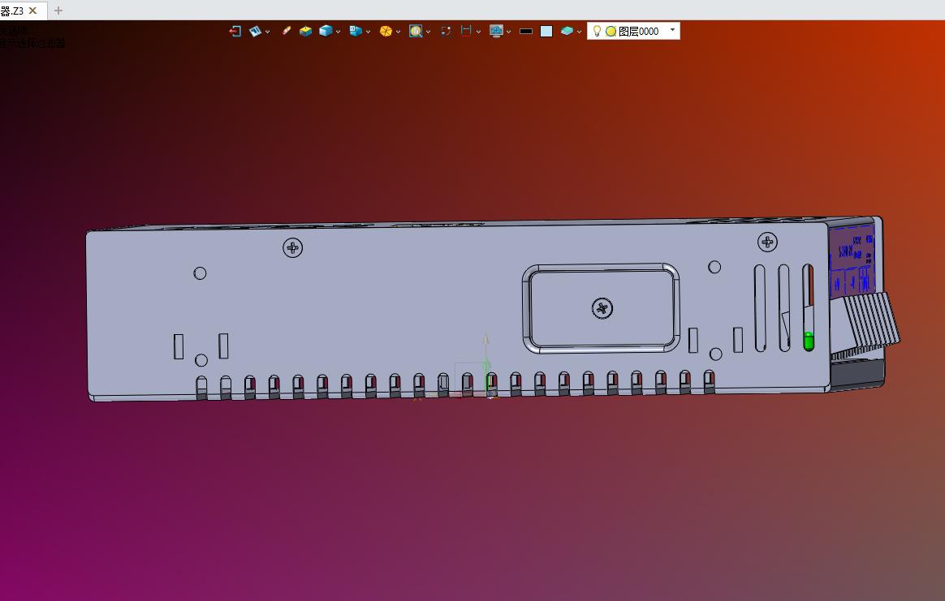Click the shaded blue cube icon
The height and width of the screenshot is (601, 945).
click(x=326, y=31)
